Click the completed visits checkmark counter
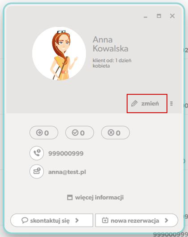This screenshot has height=237, width=188. 80,133
